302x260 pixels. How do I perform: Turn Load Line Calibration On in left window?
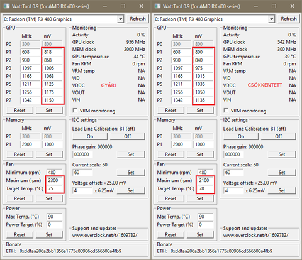point(90,136)
